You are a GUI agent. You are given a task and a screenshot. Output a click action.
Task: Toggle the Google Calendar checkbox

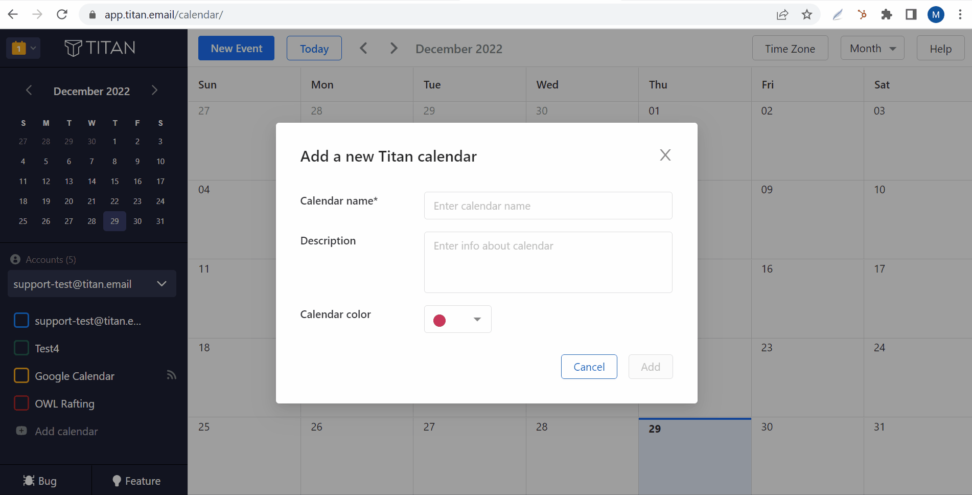click(x=21, y=375)
